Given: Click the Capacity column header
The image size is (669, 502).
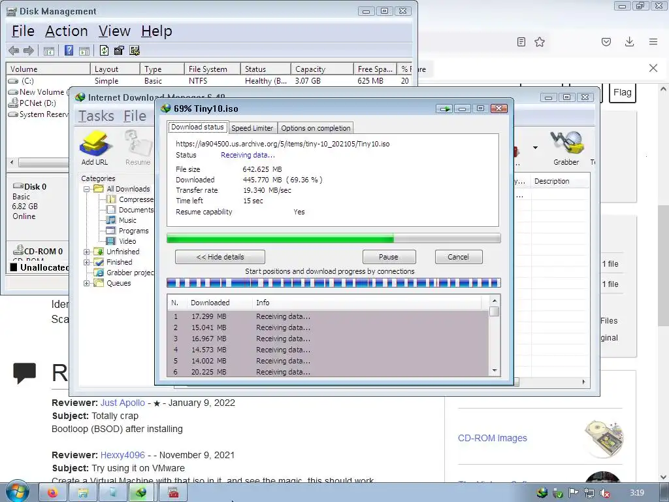Looking at the screenshot, I should pyautogui.click(x=322, y=69).
